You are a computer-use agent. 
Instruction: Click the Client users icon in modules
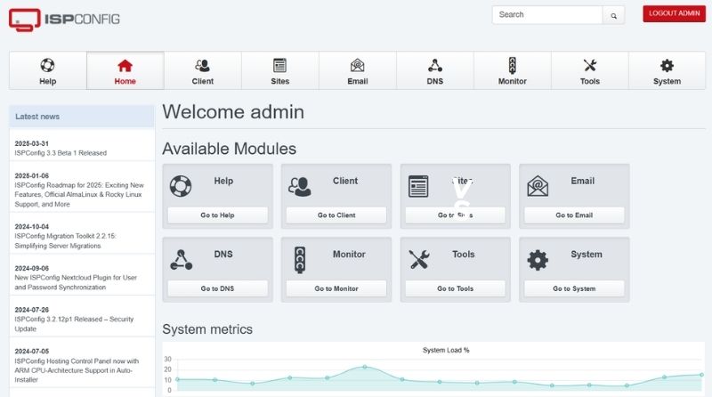click(x=300, y=186)
